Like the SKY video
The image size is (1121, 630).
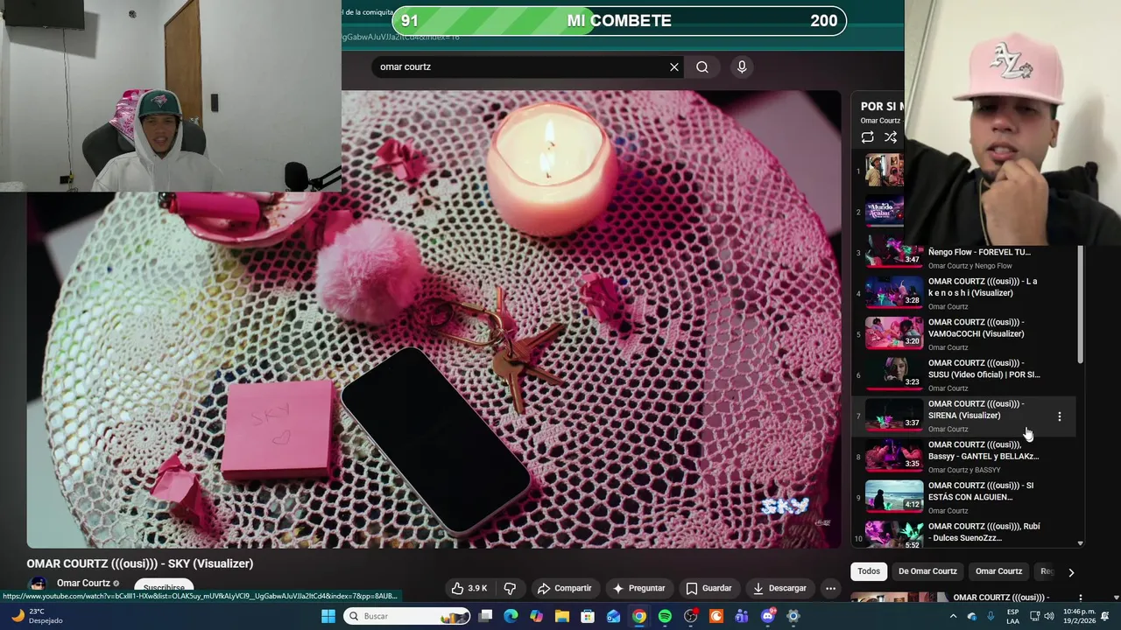[469, 588]
